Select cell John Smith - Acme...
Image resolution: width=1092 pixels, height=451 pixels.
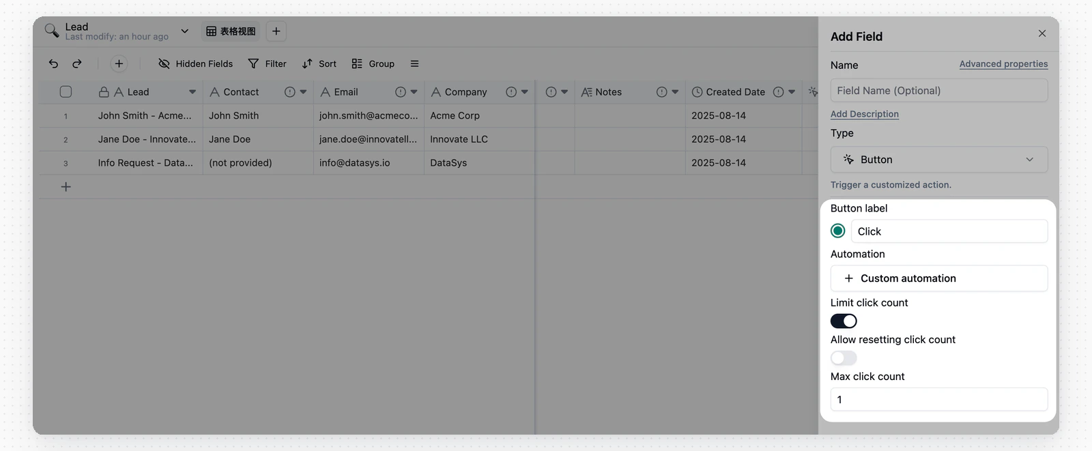(x=147, y=115)
